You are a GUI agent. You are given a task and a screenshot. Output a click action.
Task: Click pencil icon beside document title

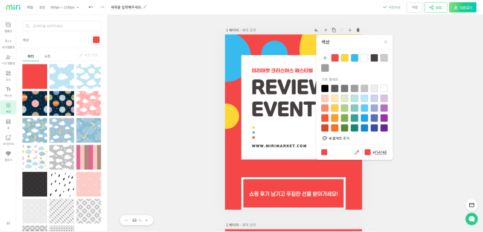[145, 7]
